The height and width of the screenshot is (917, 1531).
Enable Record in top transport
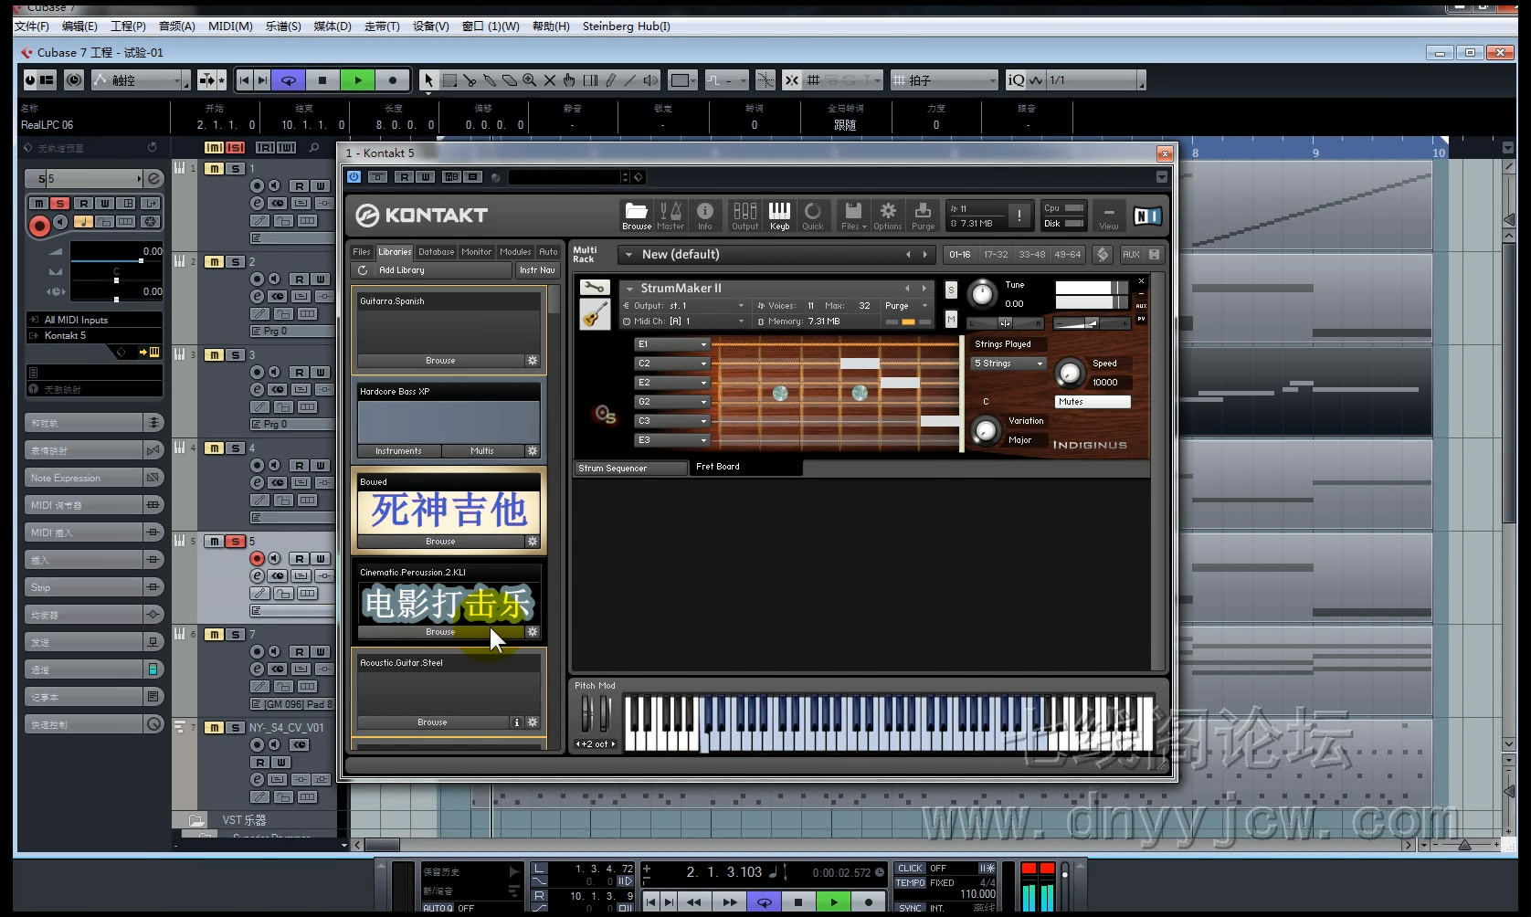(x=393, y=80)
